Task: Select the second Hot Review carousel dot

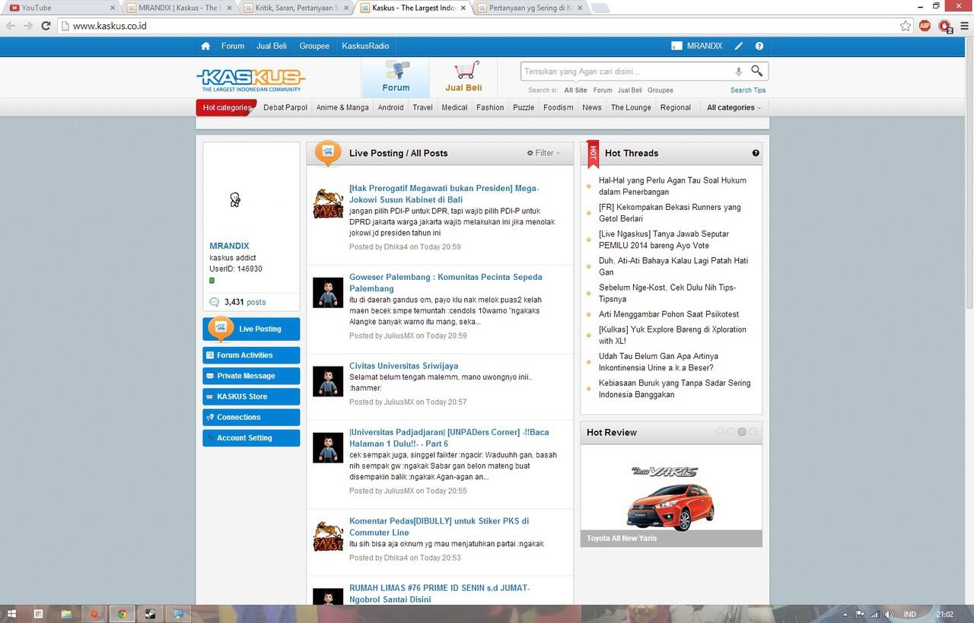Action: point(730,432)
